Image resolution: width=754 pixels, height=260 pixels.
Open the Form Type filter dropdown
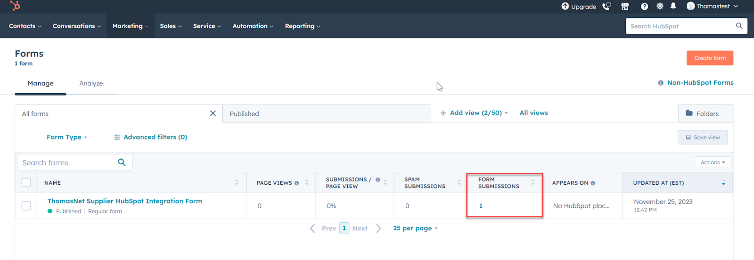coord(67,137)
